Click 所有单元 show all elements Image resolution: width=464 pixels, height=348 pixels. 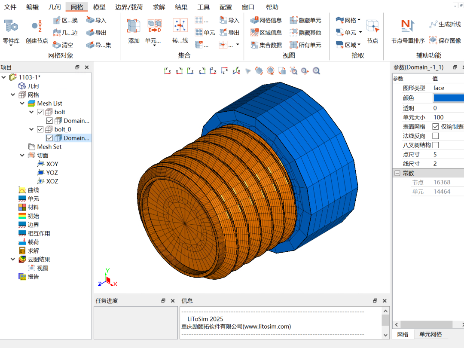305,45
